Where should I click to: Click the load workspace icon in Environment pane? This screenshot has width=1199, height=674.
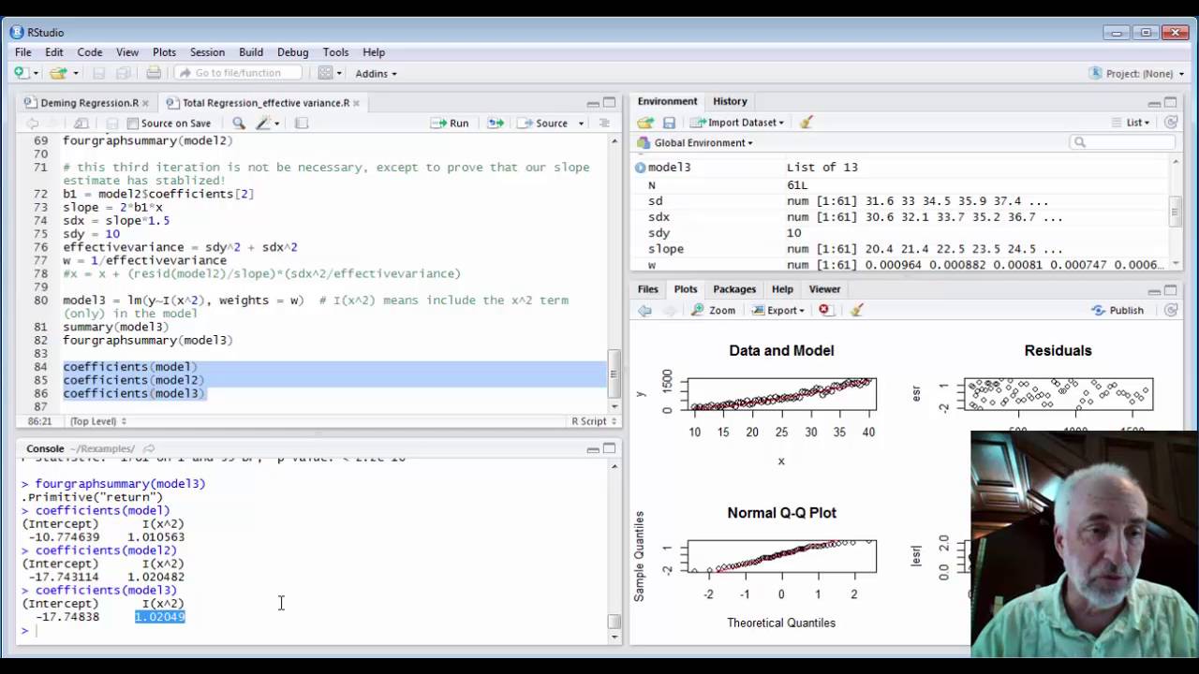click(645, 122)
